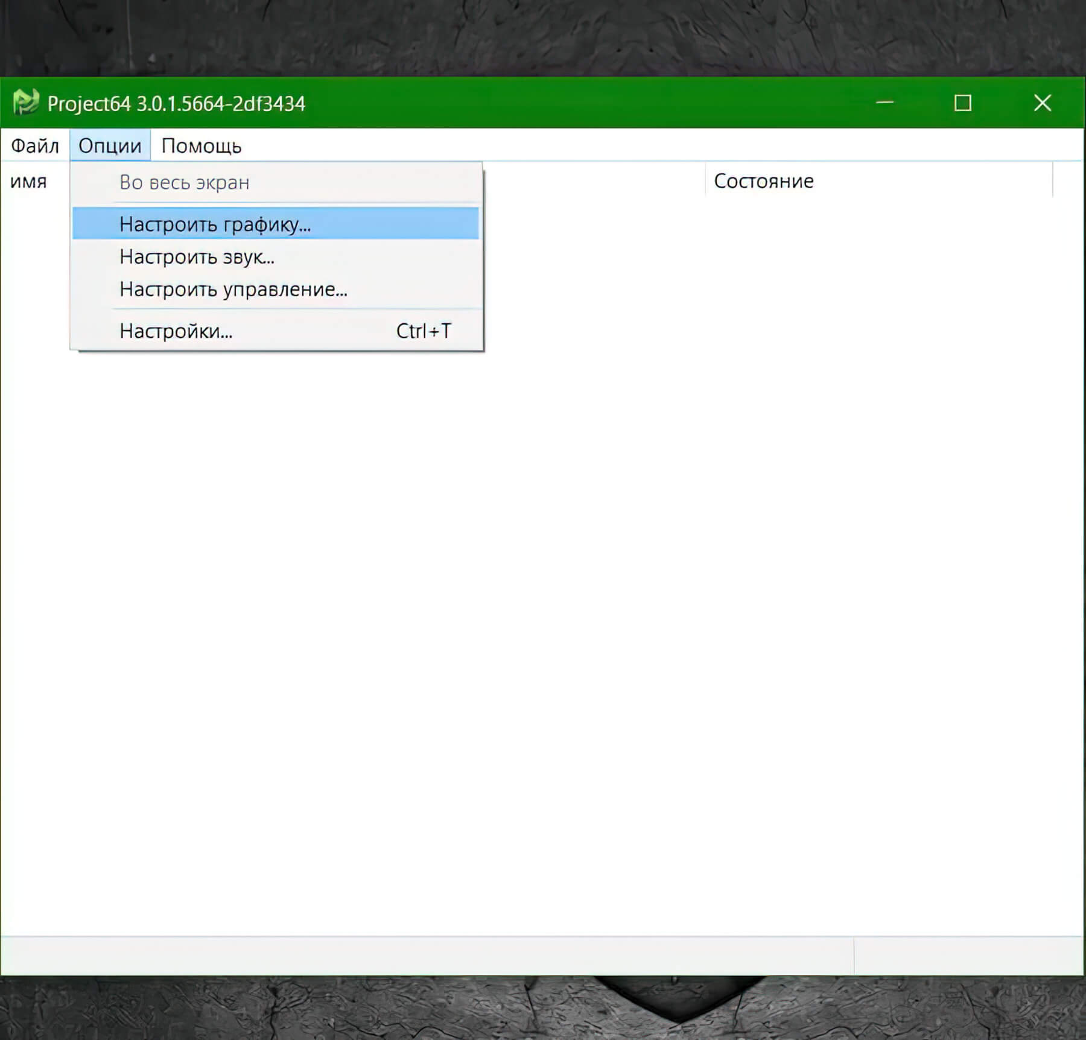The image size is (1086, 1040).
Task: Sort list by the имя column header
Action: click(28, 181)
